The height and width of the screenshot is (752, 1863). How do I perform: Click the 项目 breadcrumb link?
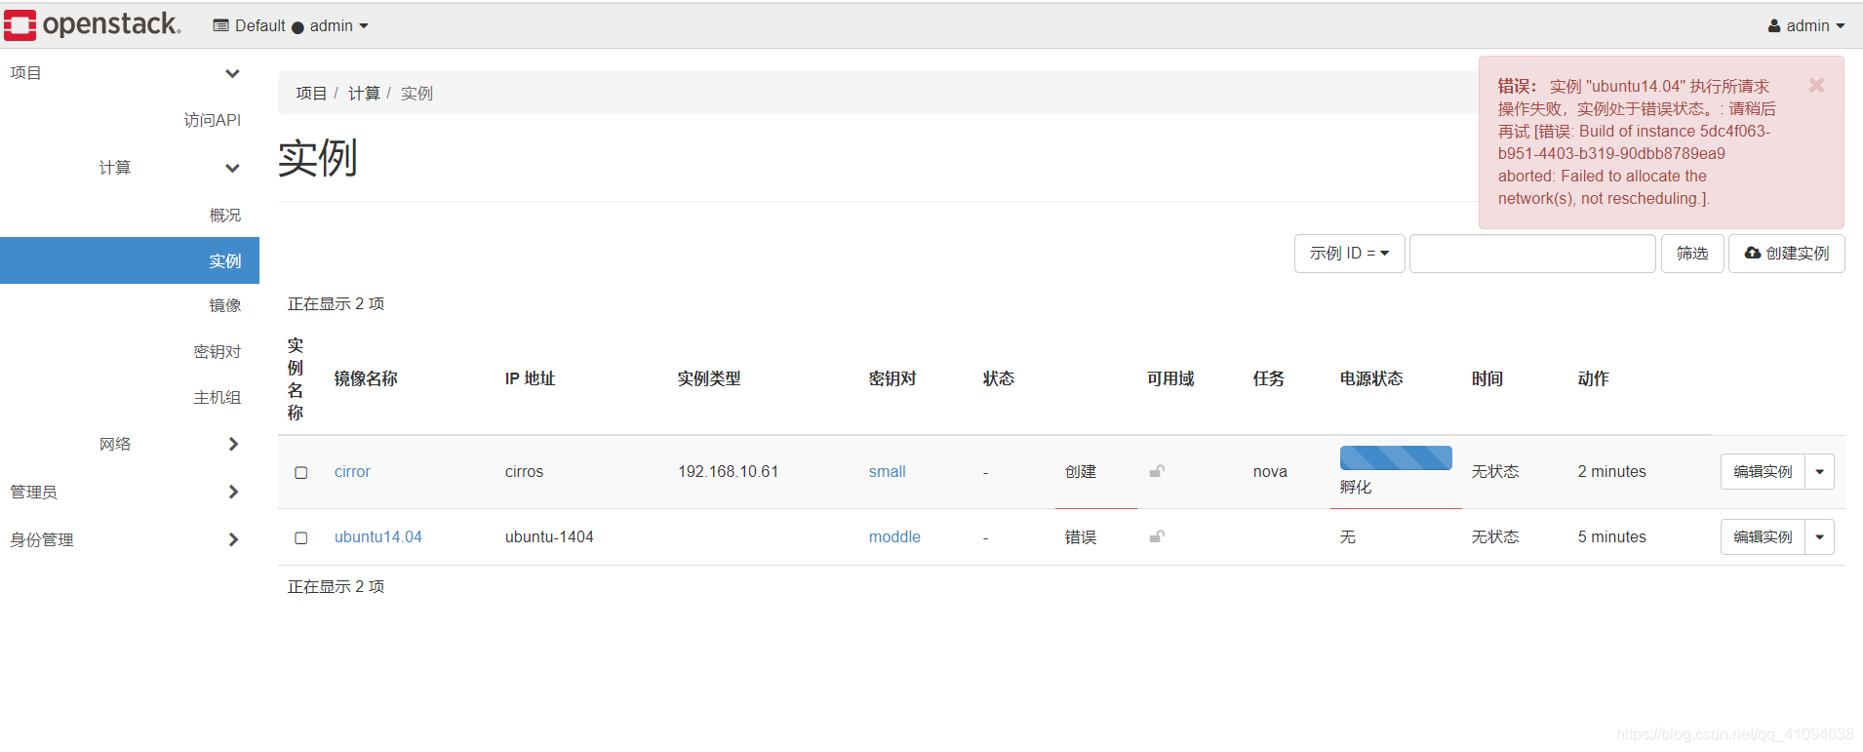311,94
